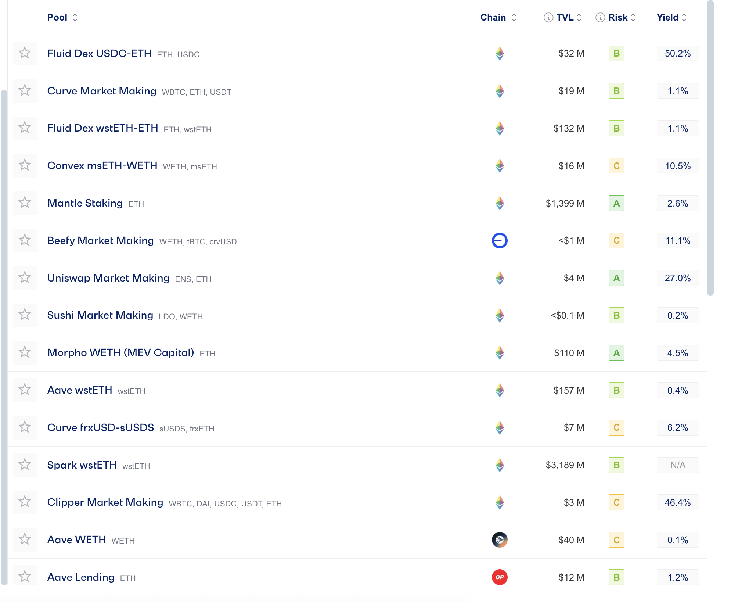Click the right vertical scrollbar thumb

click(x=710, y=147)
